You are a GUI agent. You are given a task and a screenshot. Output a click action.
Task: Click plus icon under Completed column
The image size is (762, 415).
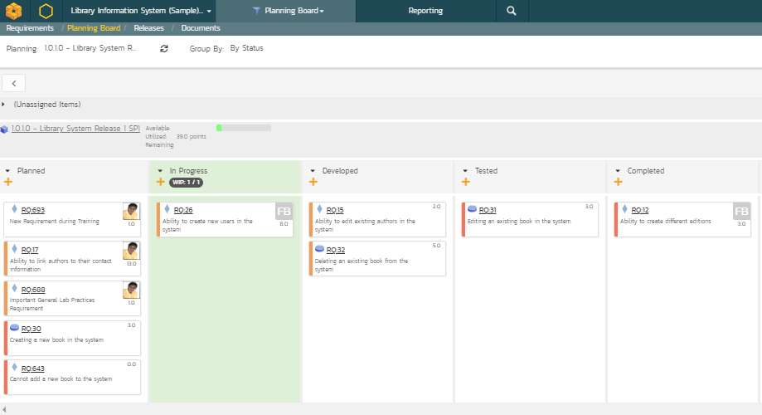pyautogui.click(x=619, y=182)
